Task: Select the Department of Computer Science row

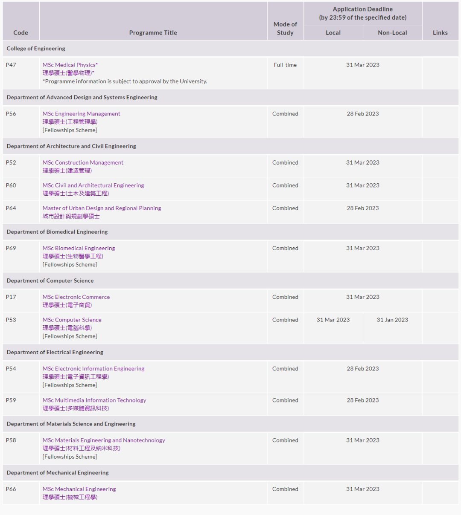Action: [50, 281]
